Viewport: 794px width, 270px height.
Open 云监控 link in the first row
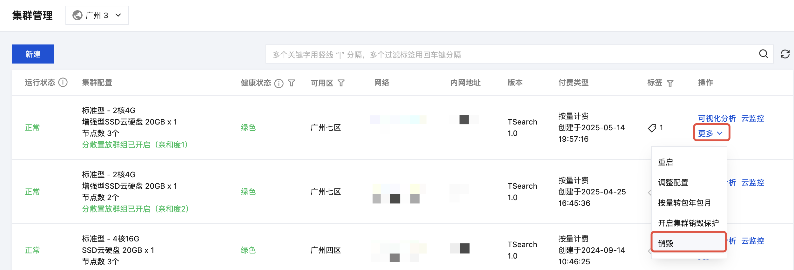point(752,118)
